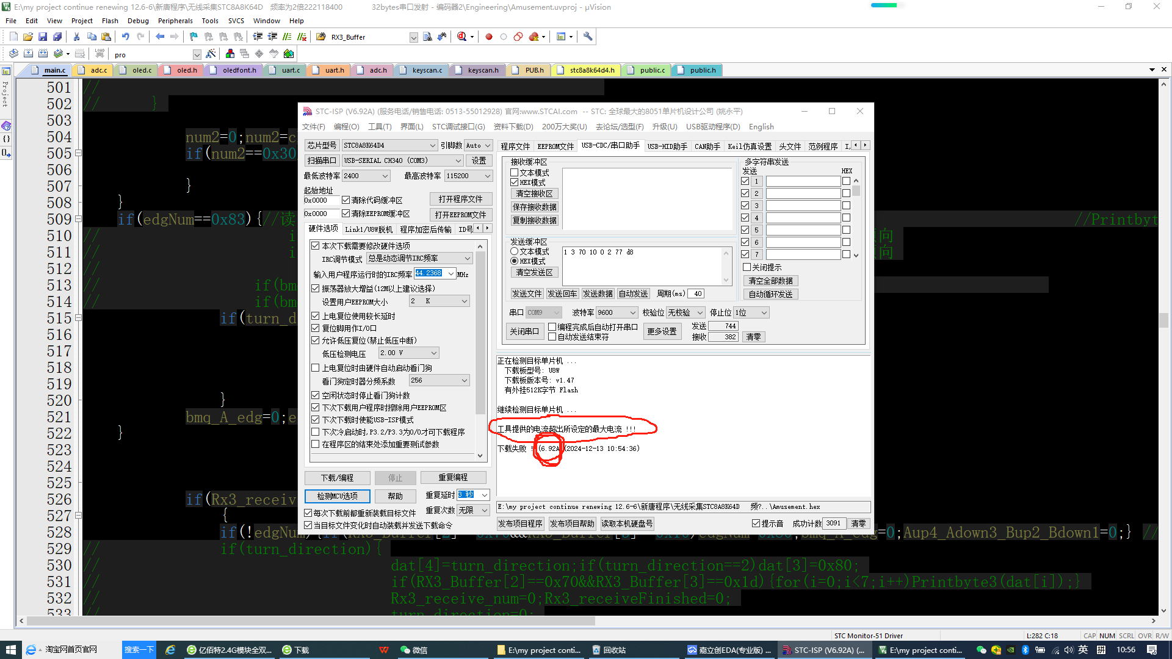This screenshot has height=659, width=1172.
Task: Click the Options for Target magic wand icon
Action: point(211,54)
